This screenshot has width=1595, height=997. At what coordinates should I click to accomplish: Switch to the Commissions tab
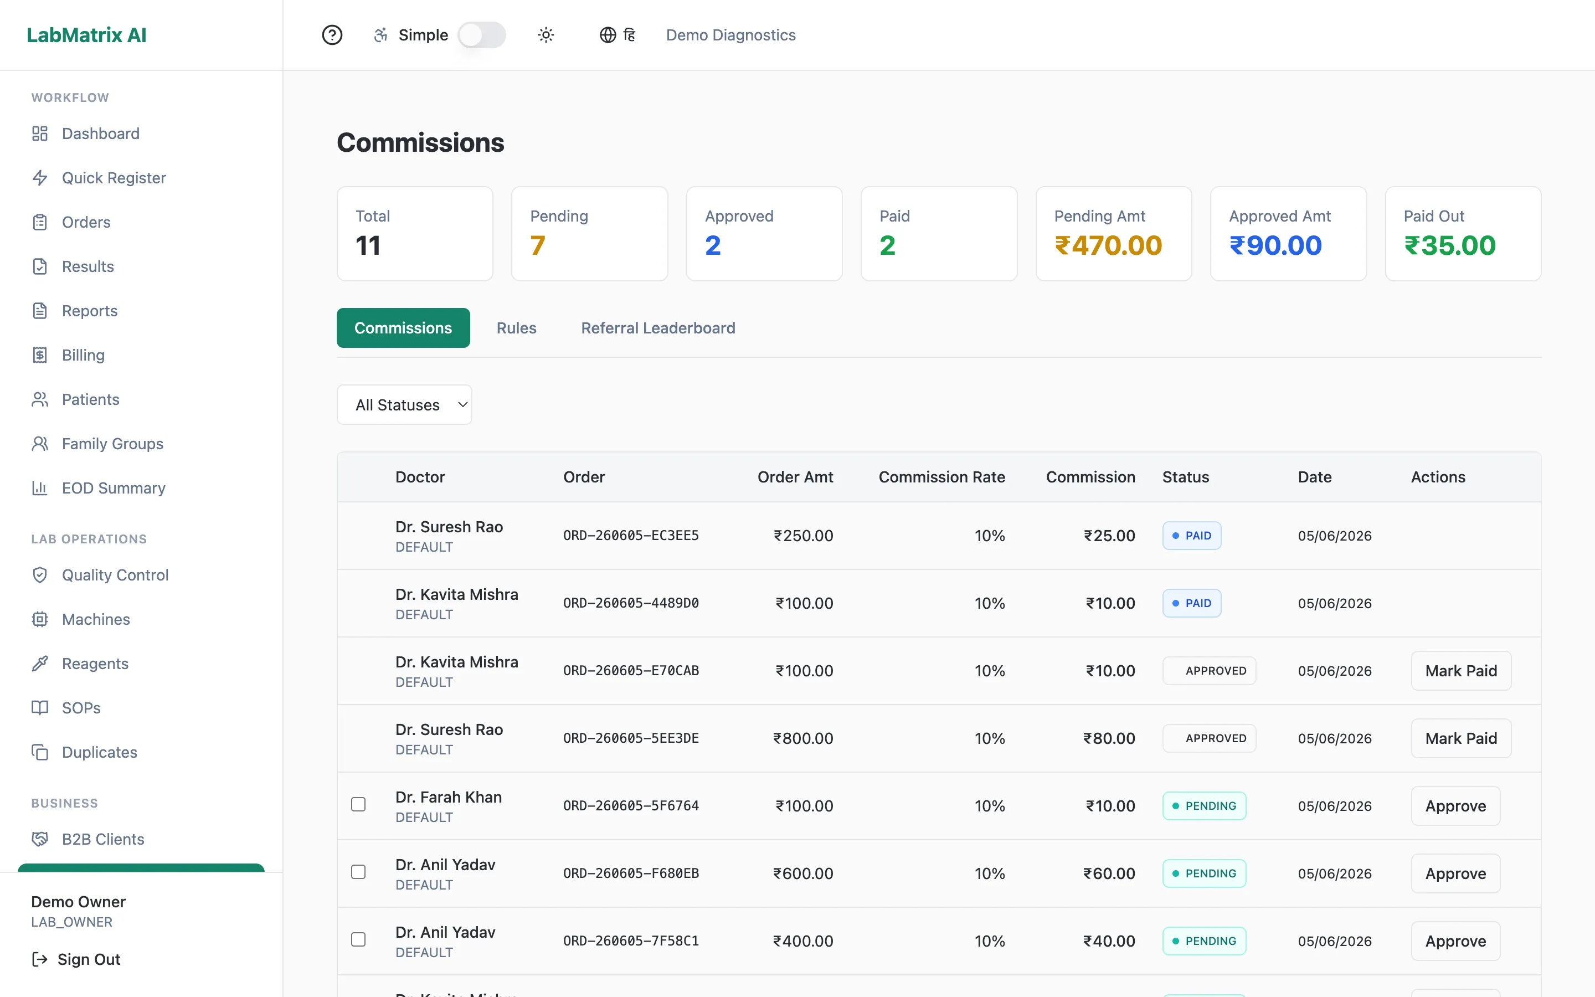coord(403,328)
